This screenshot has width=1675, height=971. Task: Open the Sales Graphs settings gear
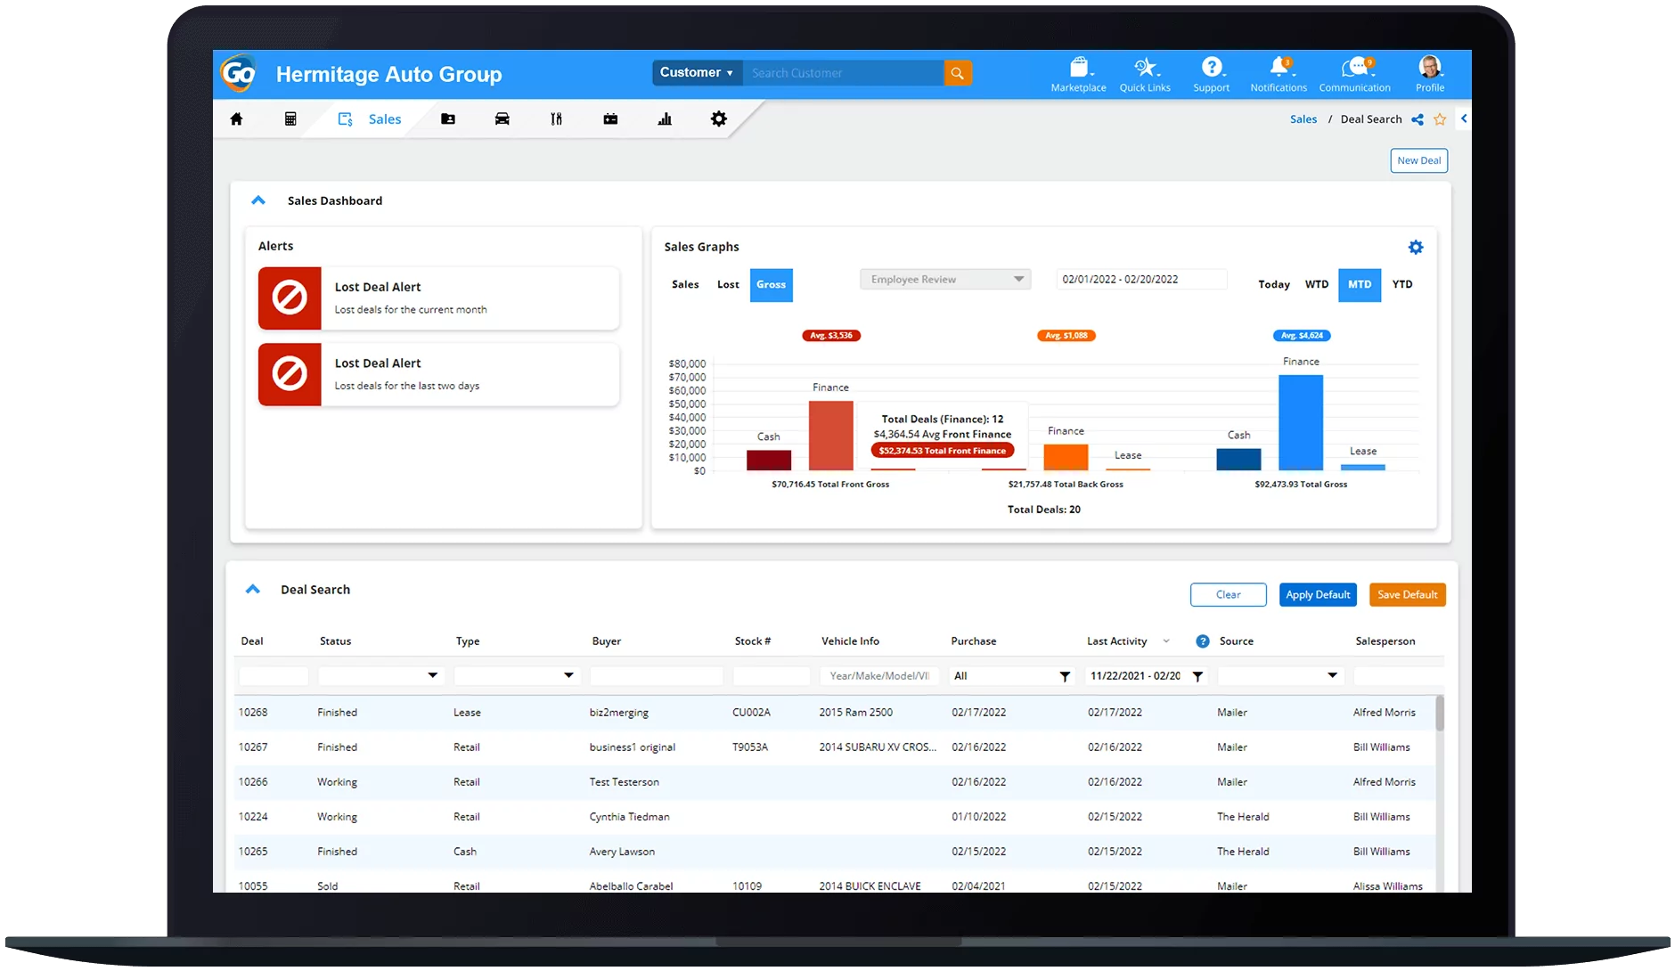[1417, 247]
